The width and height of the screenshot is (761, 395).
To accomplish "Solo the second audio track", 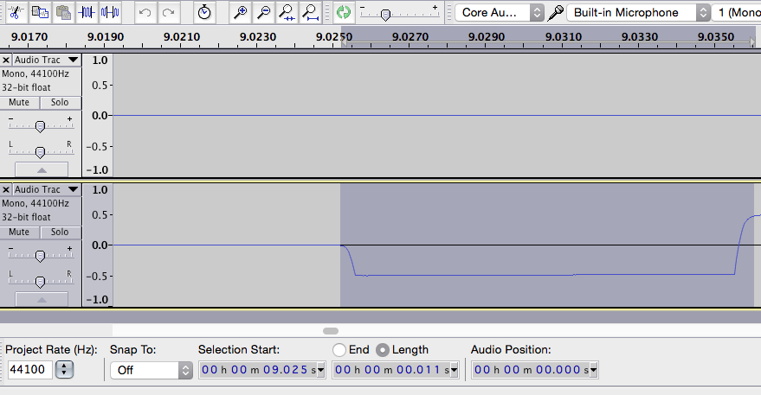I will (x=60, y=232).
